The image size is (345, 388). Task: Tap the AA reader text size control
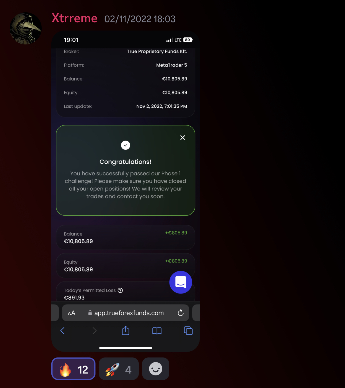click(x=71, y=313)
